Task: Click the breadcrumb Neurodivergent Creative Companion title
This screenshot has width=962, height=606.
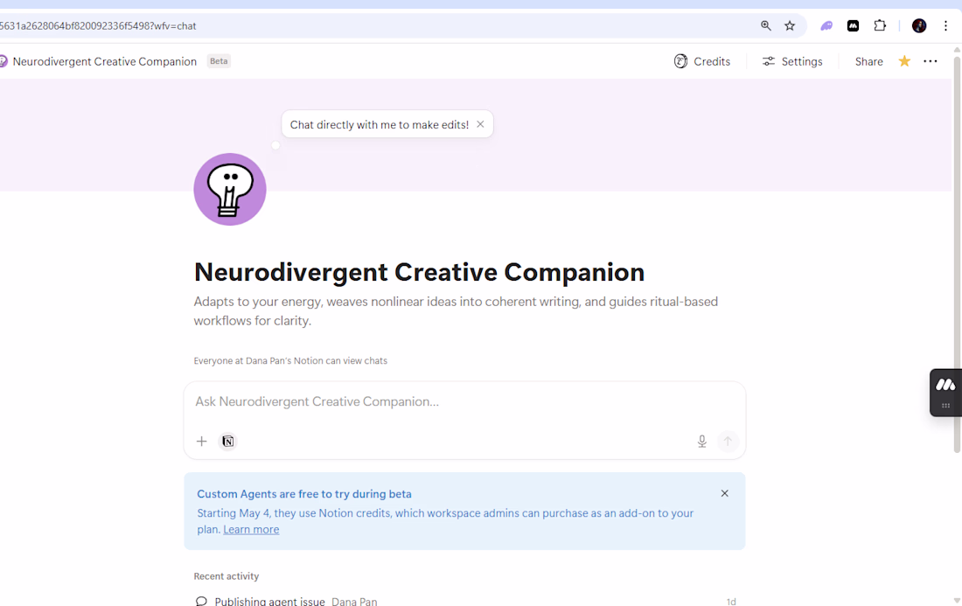Action: (105, 61)
